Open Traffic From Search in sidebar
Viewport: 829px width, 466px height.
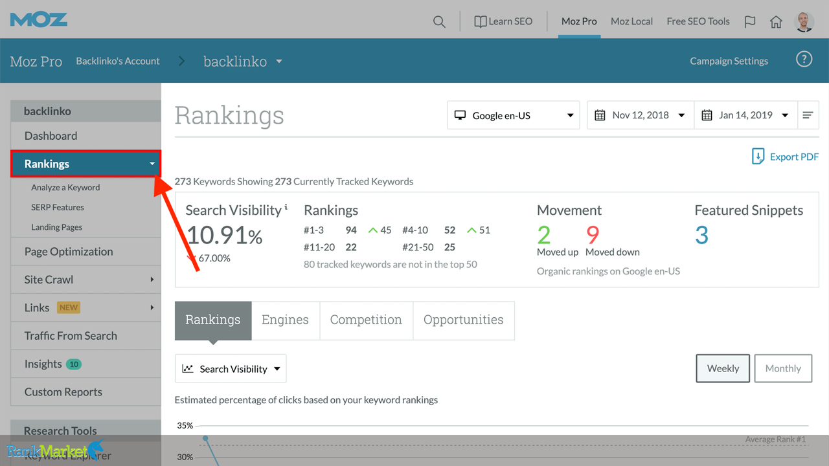[x=85, y=336]
